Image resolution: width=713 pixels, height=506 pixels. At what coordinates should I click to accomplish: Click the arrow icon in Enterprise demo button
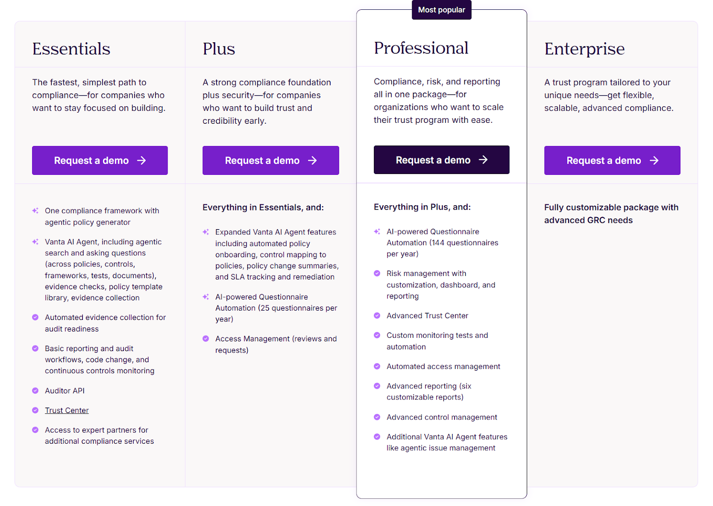[655, 160]
